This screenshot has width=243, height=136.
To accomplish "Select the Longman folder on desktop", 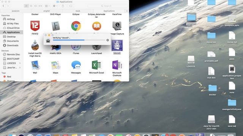I will pyautogui.click(x=191, y=17).
